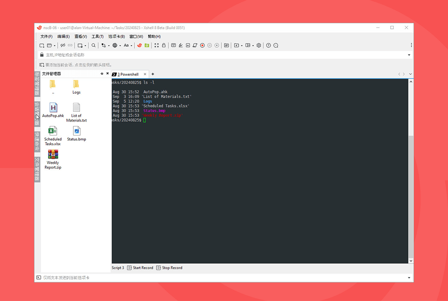The height and width of the screenshot is (301, 448).
Task: Click the send file arrow icon
Action: [188, 45]
